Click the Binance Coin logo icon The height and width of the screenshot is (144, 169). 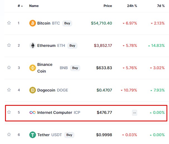tap(33, 68)
